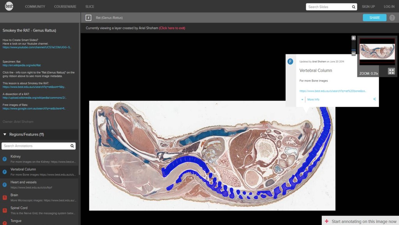
Task: Open the YouTube channel link
Action: point(37,47)
